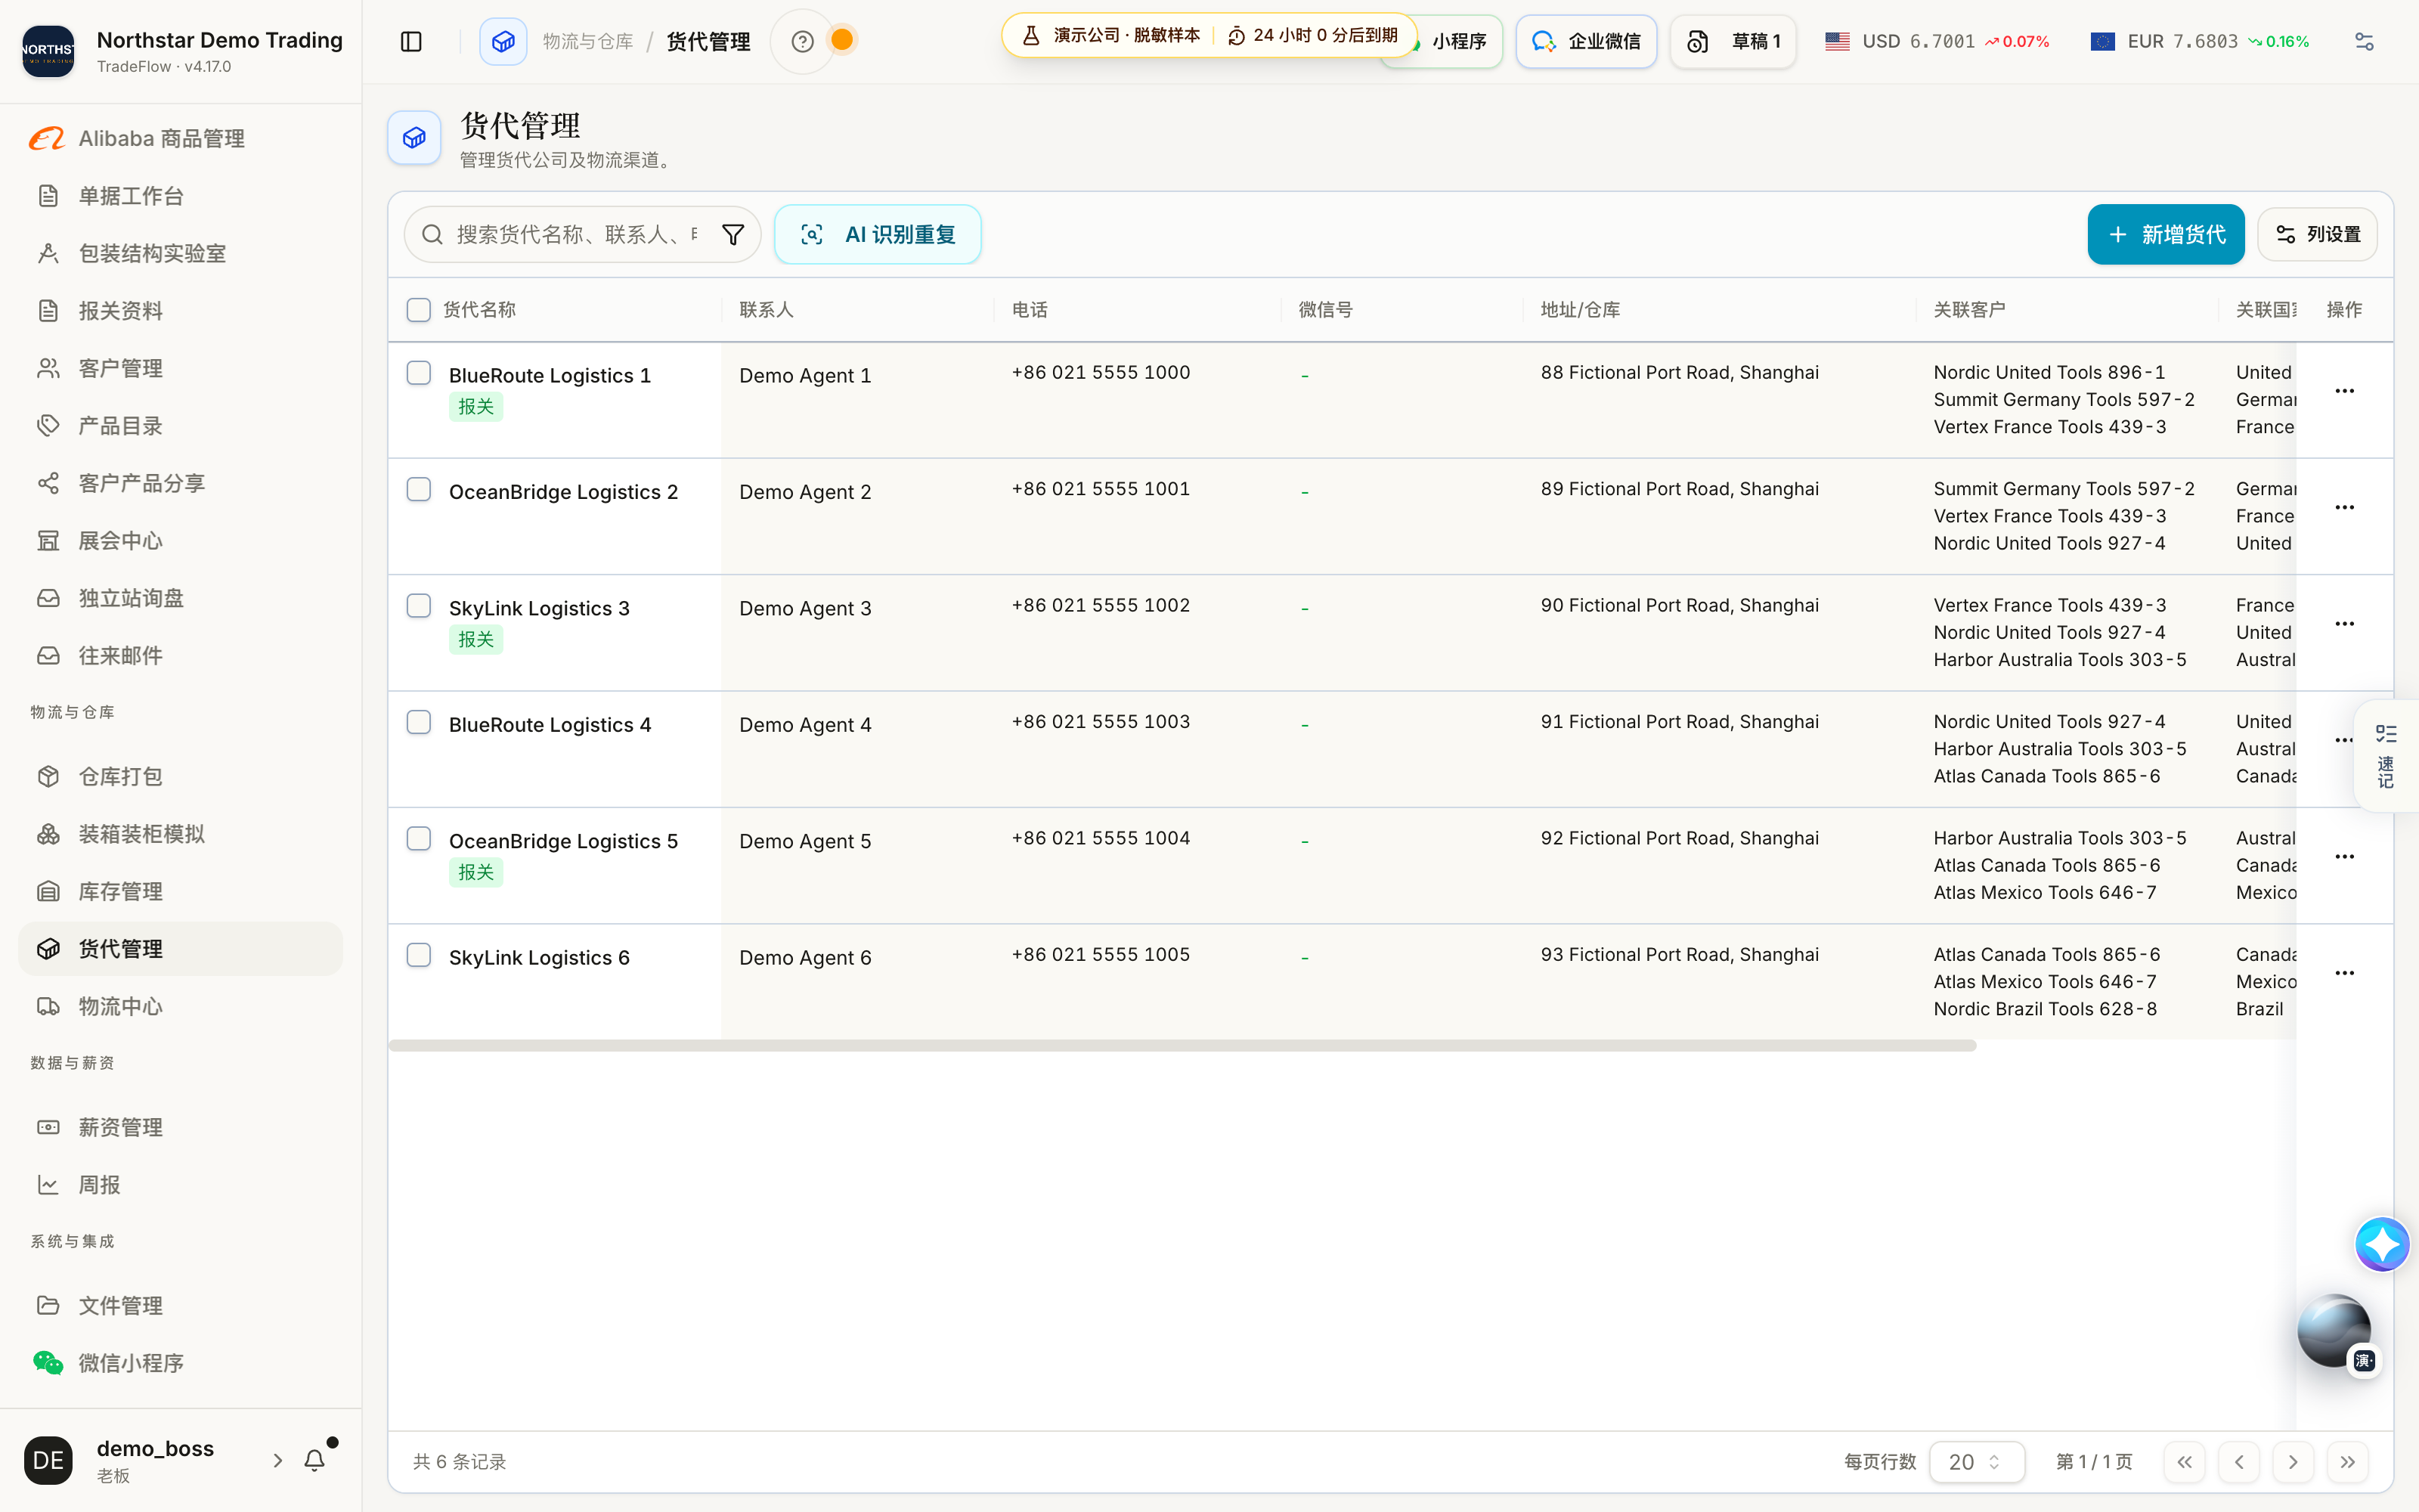Open the help question-mark icon

click(x=801, y=41)
